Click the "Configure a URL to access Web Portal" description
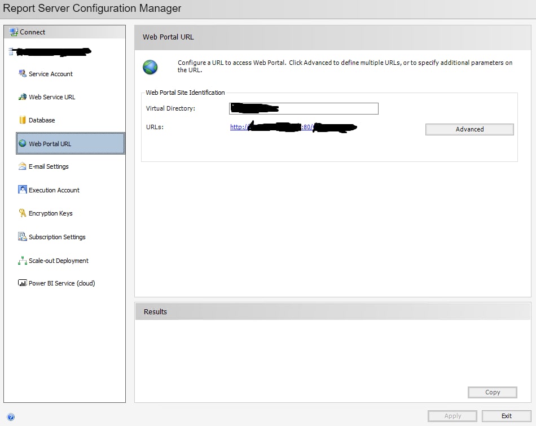 click(345, 67)
